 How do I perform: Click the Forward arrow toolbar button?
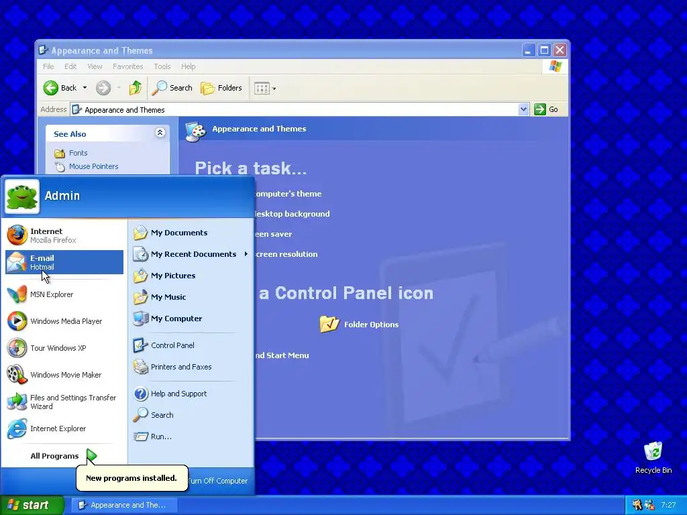point(103,88)
